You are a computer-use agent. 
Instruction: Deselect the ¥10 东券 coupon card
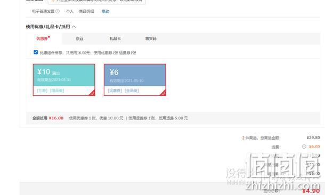tap(64, 80)
